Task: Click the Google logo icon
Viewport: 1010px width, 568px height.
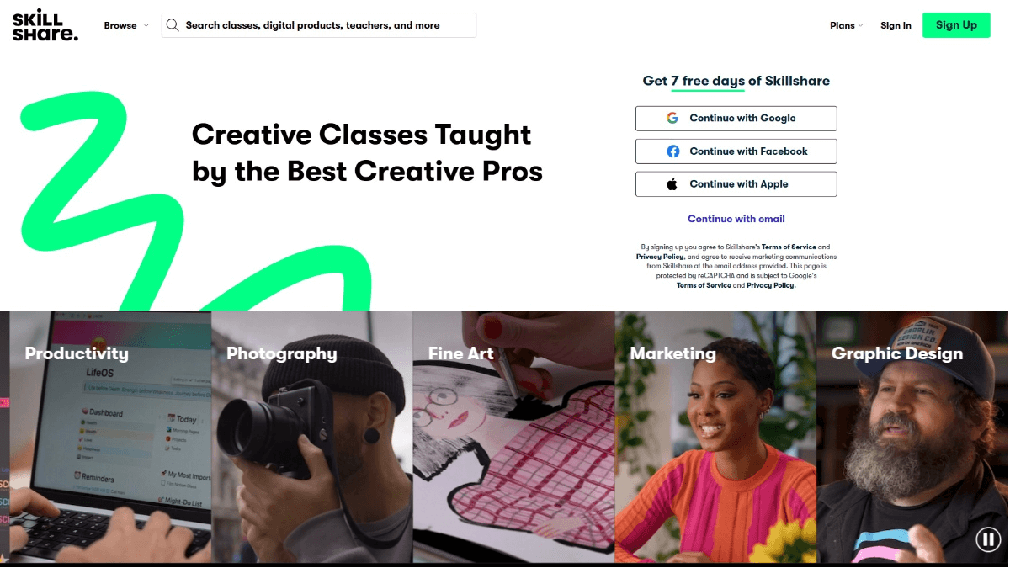Action: pyautogui.click(x=672, y=119)
